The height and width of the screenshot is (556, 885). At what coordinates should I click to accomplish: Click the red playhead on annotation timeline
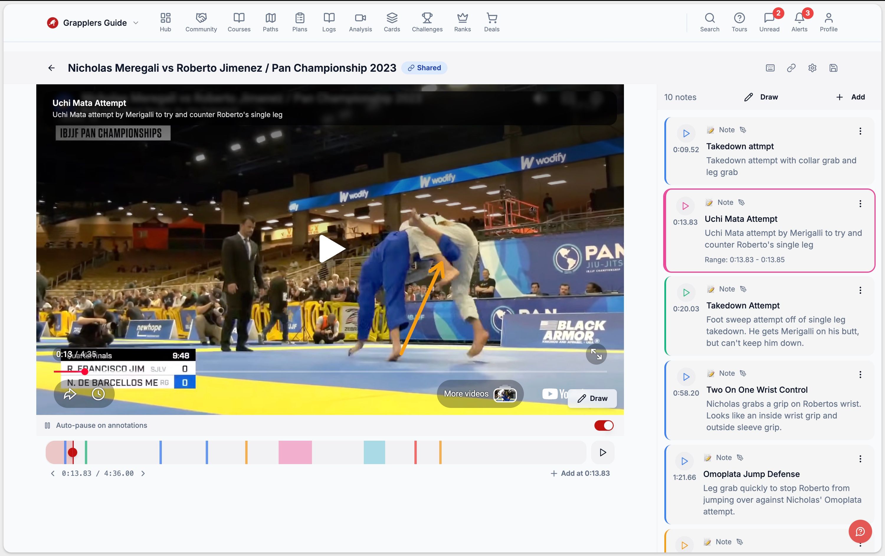pyautogui.click(x=73, y=452)
